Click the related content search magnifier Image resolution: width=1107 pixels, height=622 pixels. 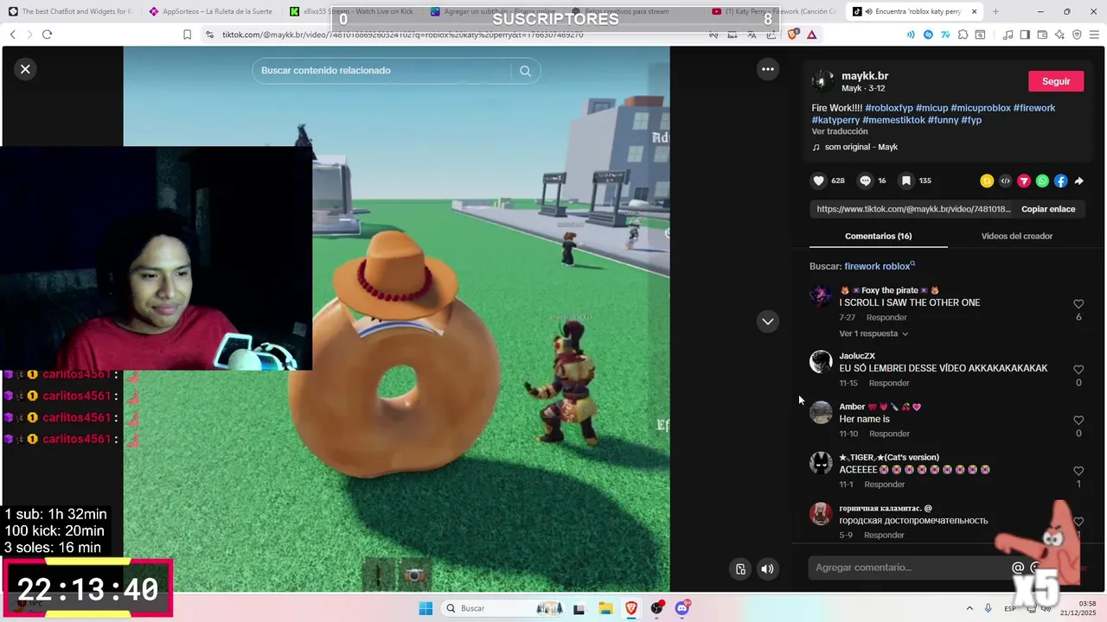coord(525,71)
